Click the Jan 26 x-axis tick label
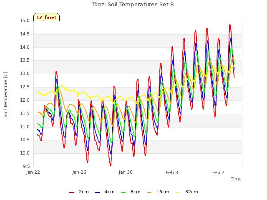The width and height of the screenshot is (267, 200). [79, 172]
